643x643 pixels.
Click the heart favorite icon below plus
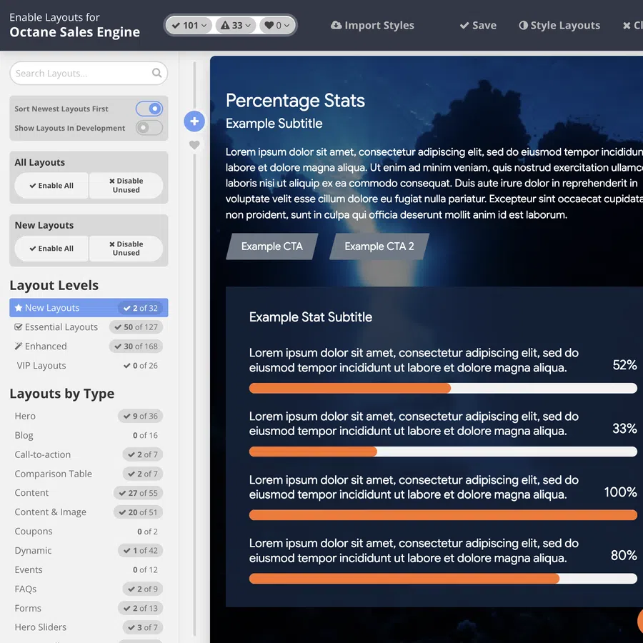(x=194, y=145)
